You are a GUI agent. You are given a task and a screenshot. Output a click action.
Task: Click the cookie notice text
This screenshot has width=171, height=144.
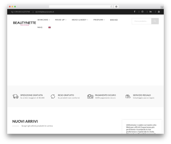click(x=141, y=129)
